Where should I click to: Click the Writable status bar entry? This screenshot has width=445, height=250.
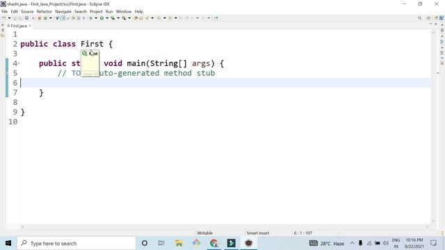[x=204, y=233]
